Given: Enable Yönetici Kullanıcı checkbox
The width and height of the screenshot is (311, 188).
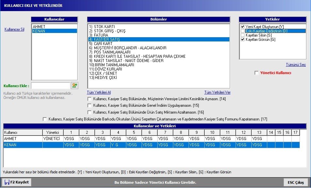Looking at the screenshot, I should click(257, 73).
